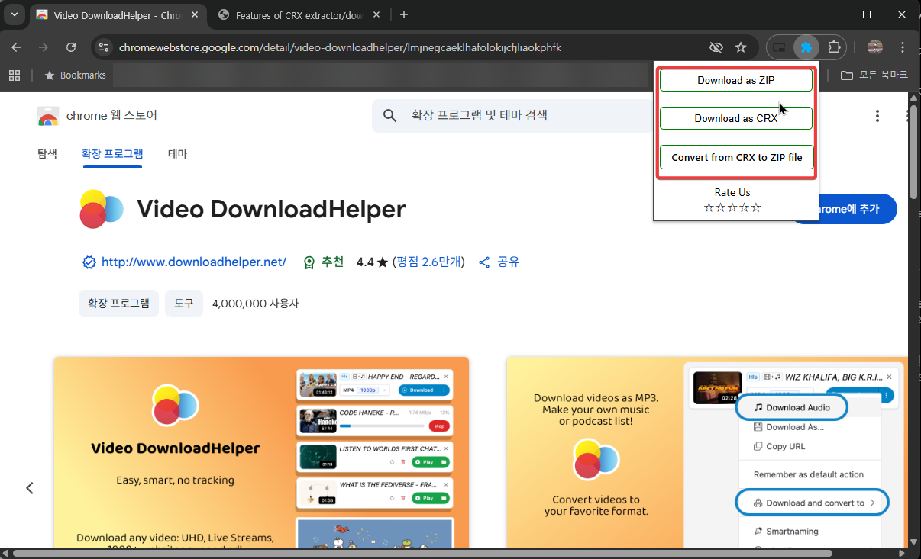Expand the tab search dropdown

tap(14, 14)
